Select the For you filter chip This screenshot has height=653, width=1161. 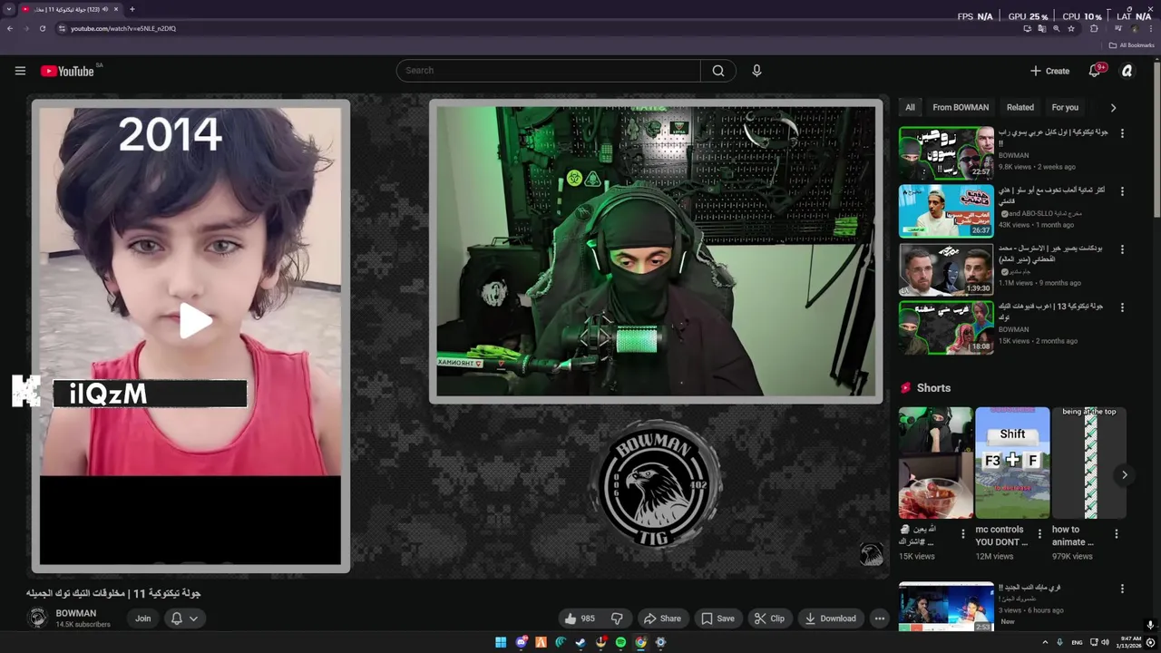click(x=1065, y=107)
